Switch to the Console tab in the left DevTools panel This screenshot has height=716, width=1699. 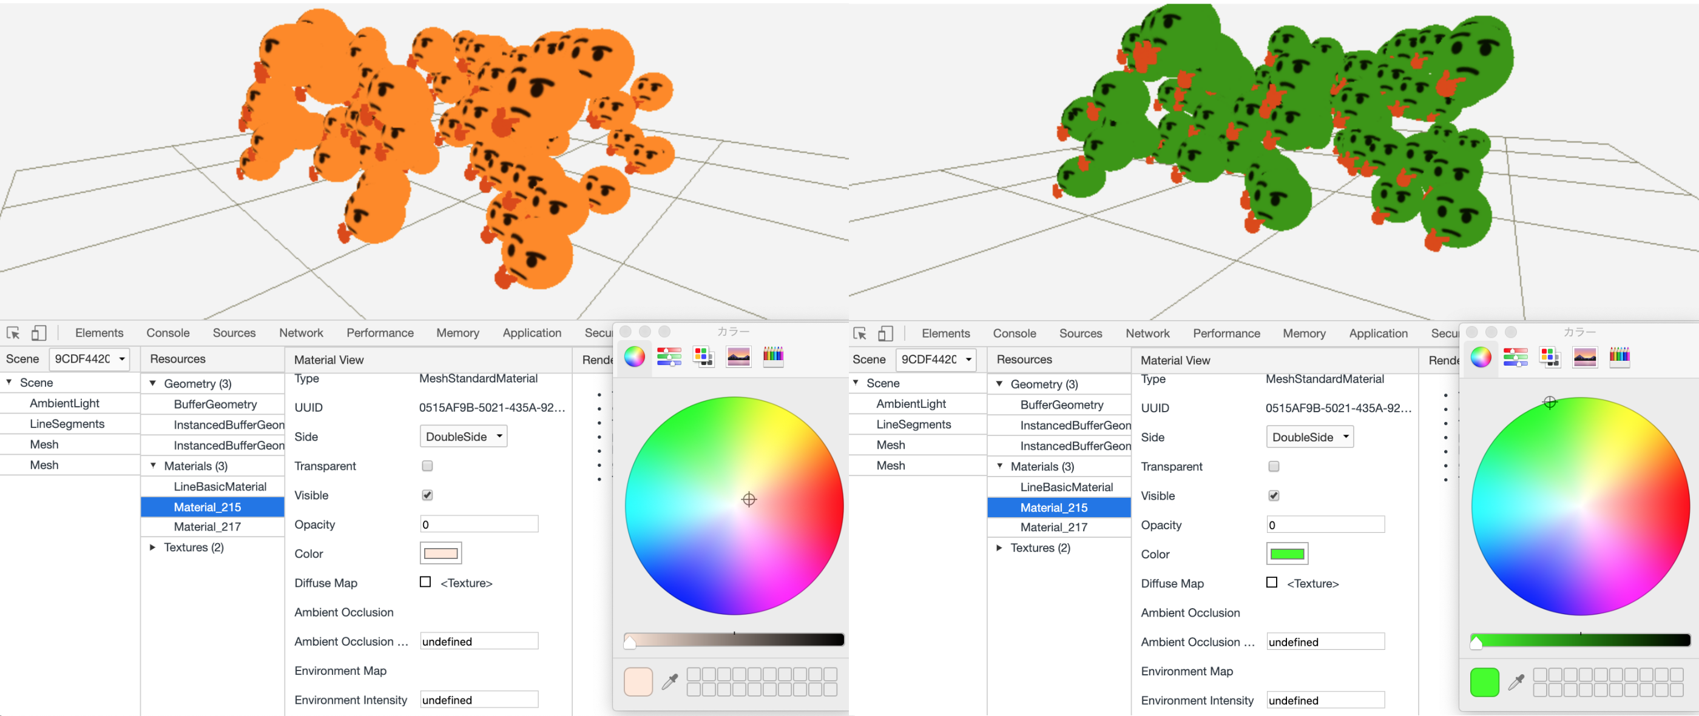coord(167,333)
